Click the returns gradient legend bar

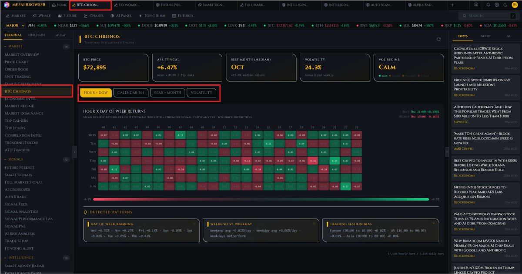[261, 199]
